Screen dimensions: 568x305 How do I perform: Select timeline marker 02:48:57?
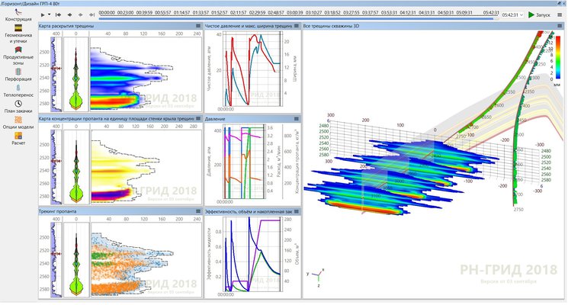[x=276, y=13]
